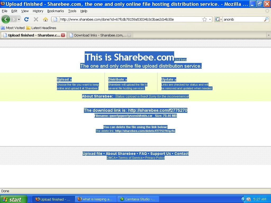Click the 2nd beta label

pyautogui.click(x=181, y=59)
